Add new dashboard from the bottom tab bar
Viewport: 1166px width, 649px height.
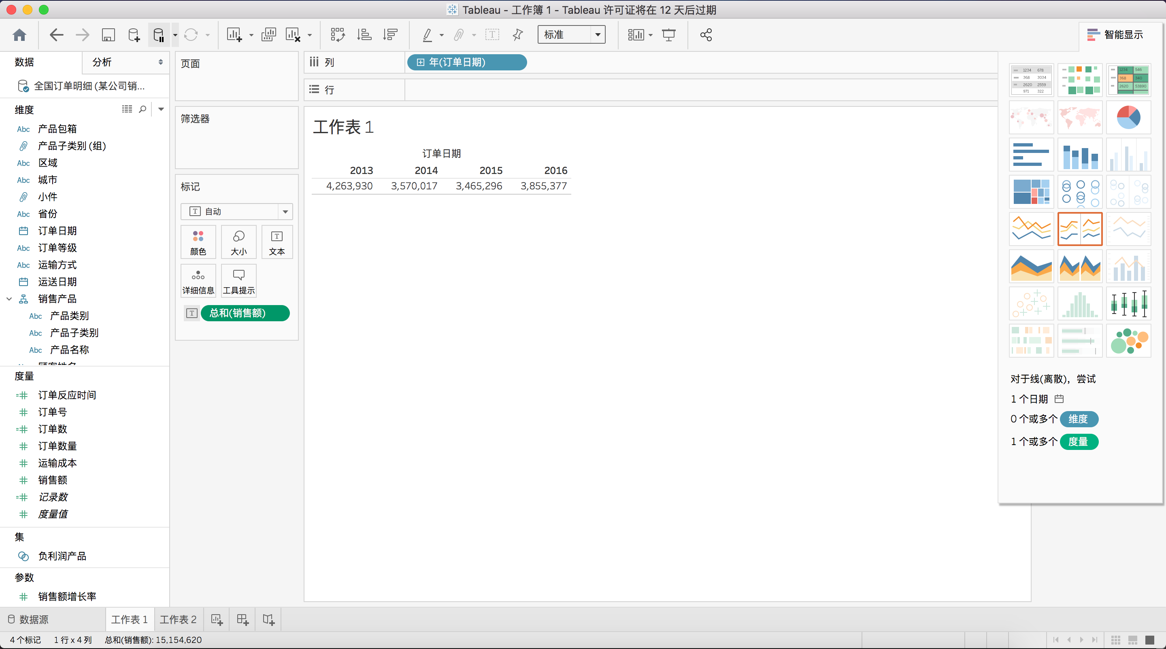click(x=243, y=619)
